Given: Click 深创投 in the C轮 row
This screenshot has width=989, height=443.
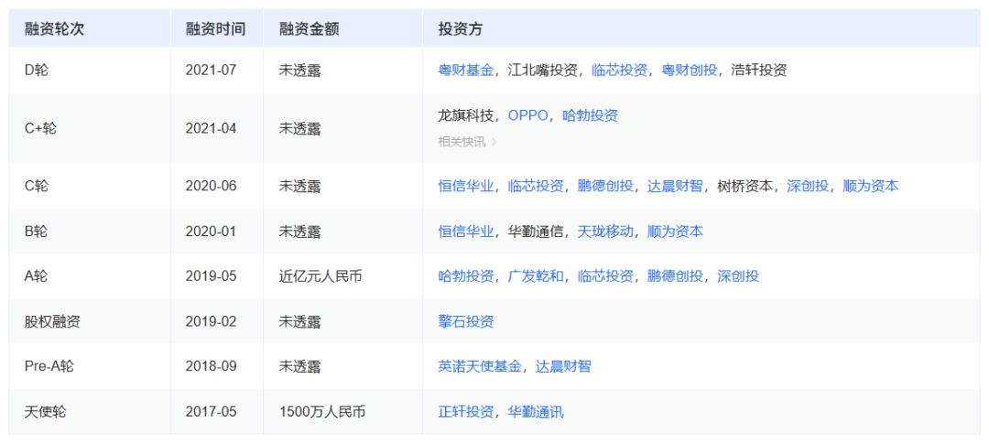Looking at the screenshot, I should pyautogui.click(x=808, y=186).
